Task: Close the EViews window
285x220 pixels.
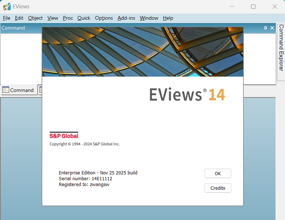Action: click(275, 7)
